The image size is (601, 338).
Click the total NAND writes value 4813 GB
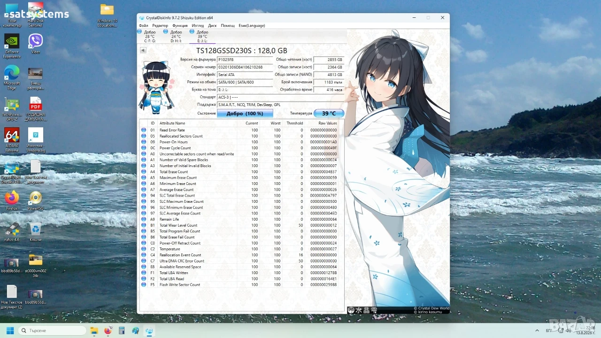[329, 75]
